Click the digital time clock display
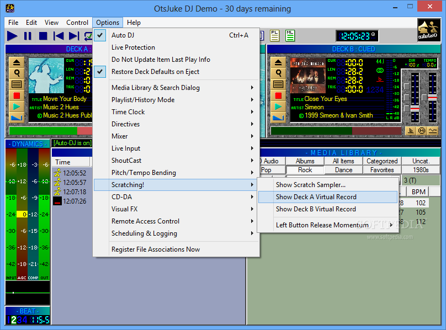 coord(357,36)
